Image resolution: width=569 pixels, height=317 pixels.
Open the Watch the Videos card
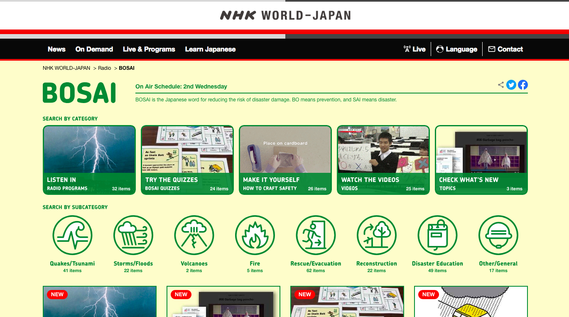383,160
